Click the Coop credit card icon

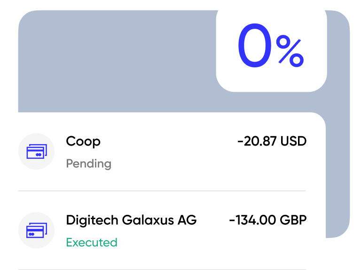[x=36, y=152]
